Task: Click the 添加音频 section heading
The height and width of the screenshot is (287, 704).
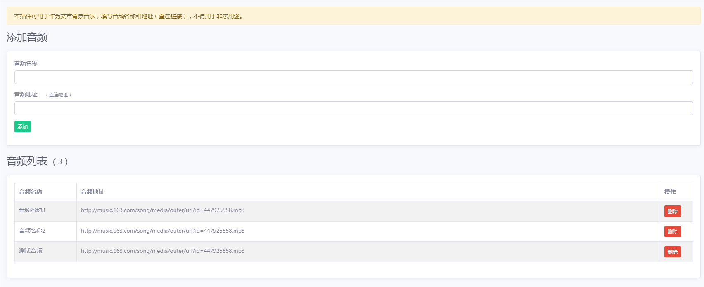Action: tap(27, 37)
